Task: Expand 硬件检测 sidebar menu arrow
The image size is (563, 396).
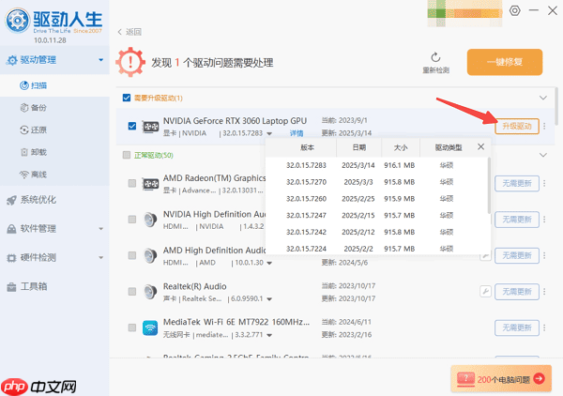Action: [101, 257]
